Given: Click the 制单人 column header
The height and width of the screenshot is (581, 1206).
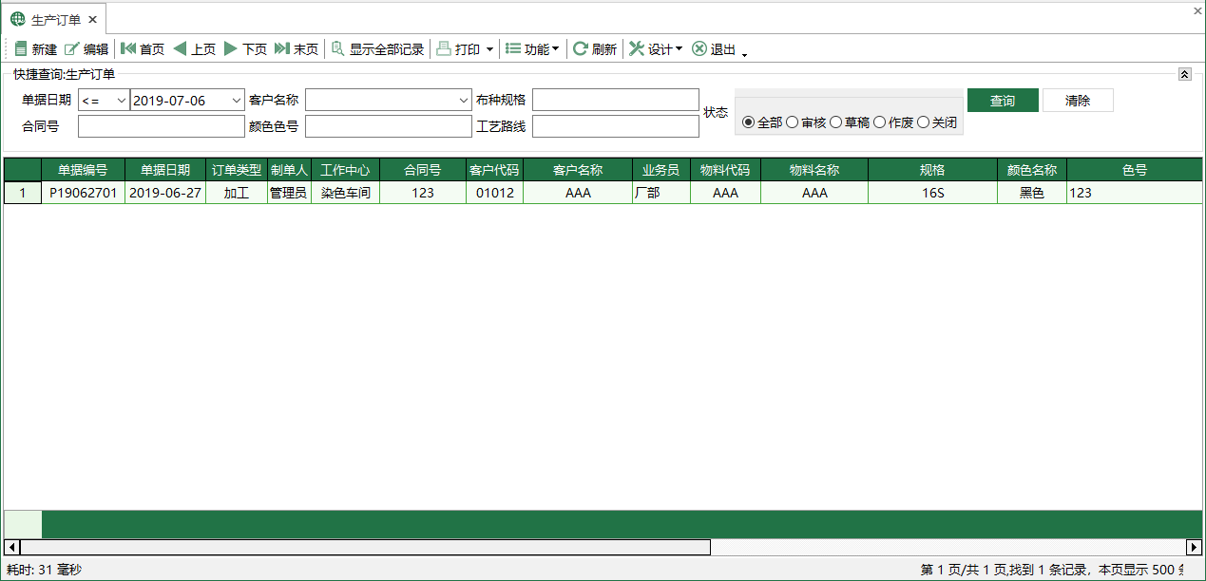Looking at the screenshot, I should (x=289, y=170).
